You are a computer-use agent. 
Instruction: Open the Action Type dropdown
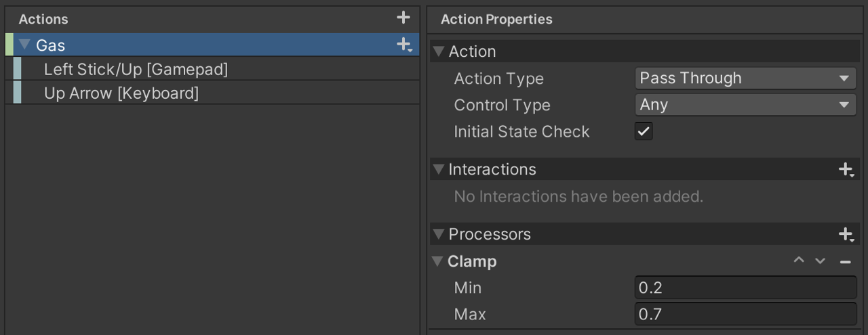click(x=745, y=79)
